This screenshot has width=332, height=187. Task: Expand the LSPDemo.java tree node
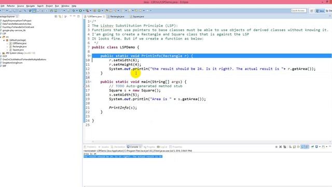7,43
